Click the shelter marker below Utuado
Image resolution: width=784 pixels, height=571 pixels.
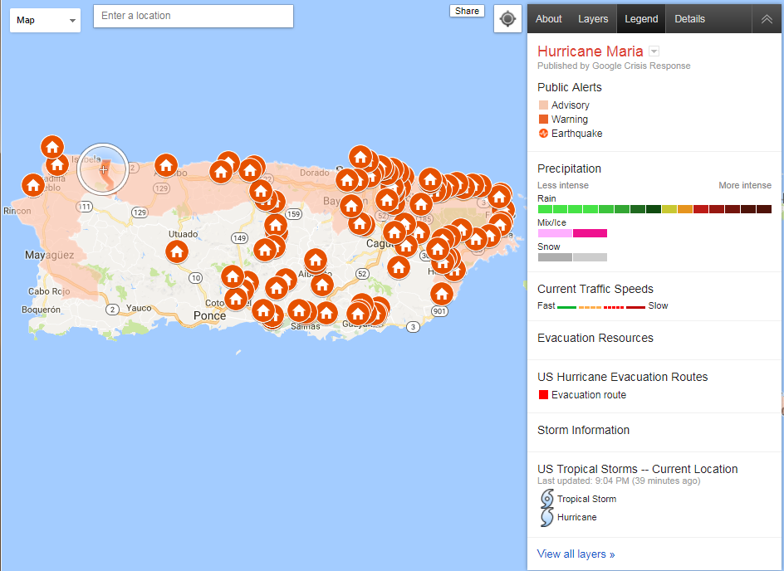pyautogui.click(x=177, y=251)
